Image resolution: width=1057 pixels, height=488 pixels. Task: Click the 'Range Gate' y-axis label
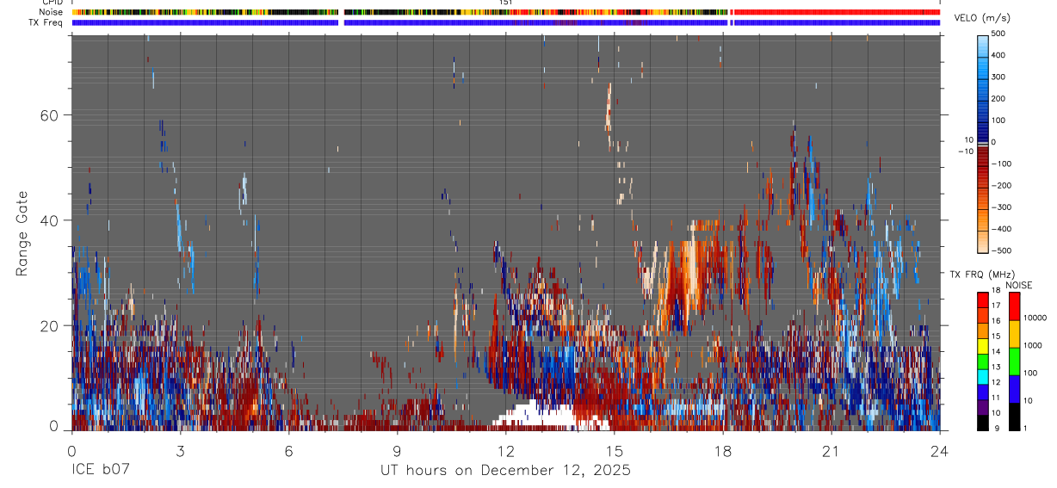[x=22, y=233]
